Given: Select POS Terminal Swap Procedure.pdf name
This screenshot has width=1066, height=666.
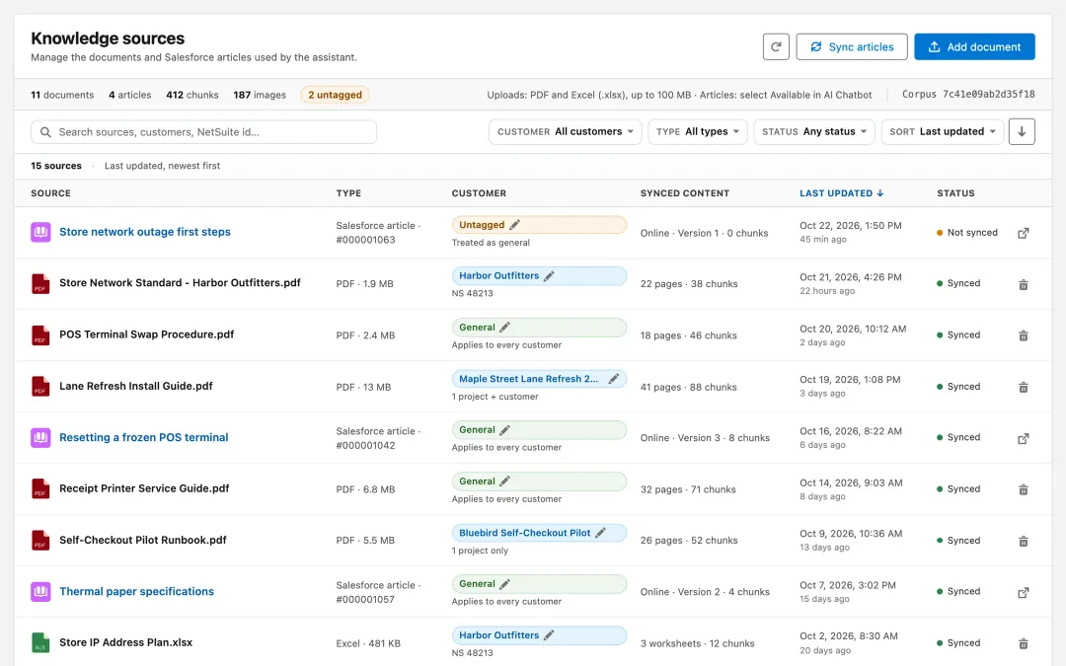Looking at the screenshot, I should pos(146,334).
